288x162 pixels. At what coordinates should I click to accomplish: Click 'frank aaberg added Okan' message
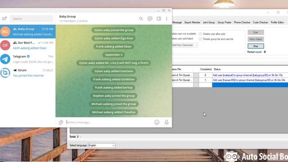[x=114, y=46]
